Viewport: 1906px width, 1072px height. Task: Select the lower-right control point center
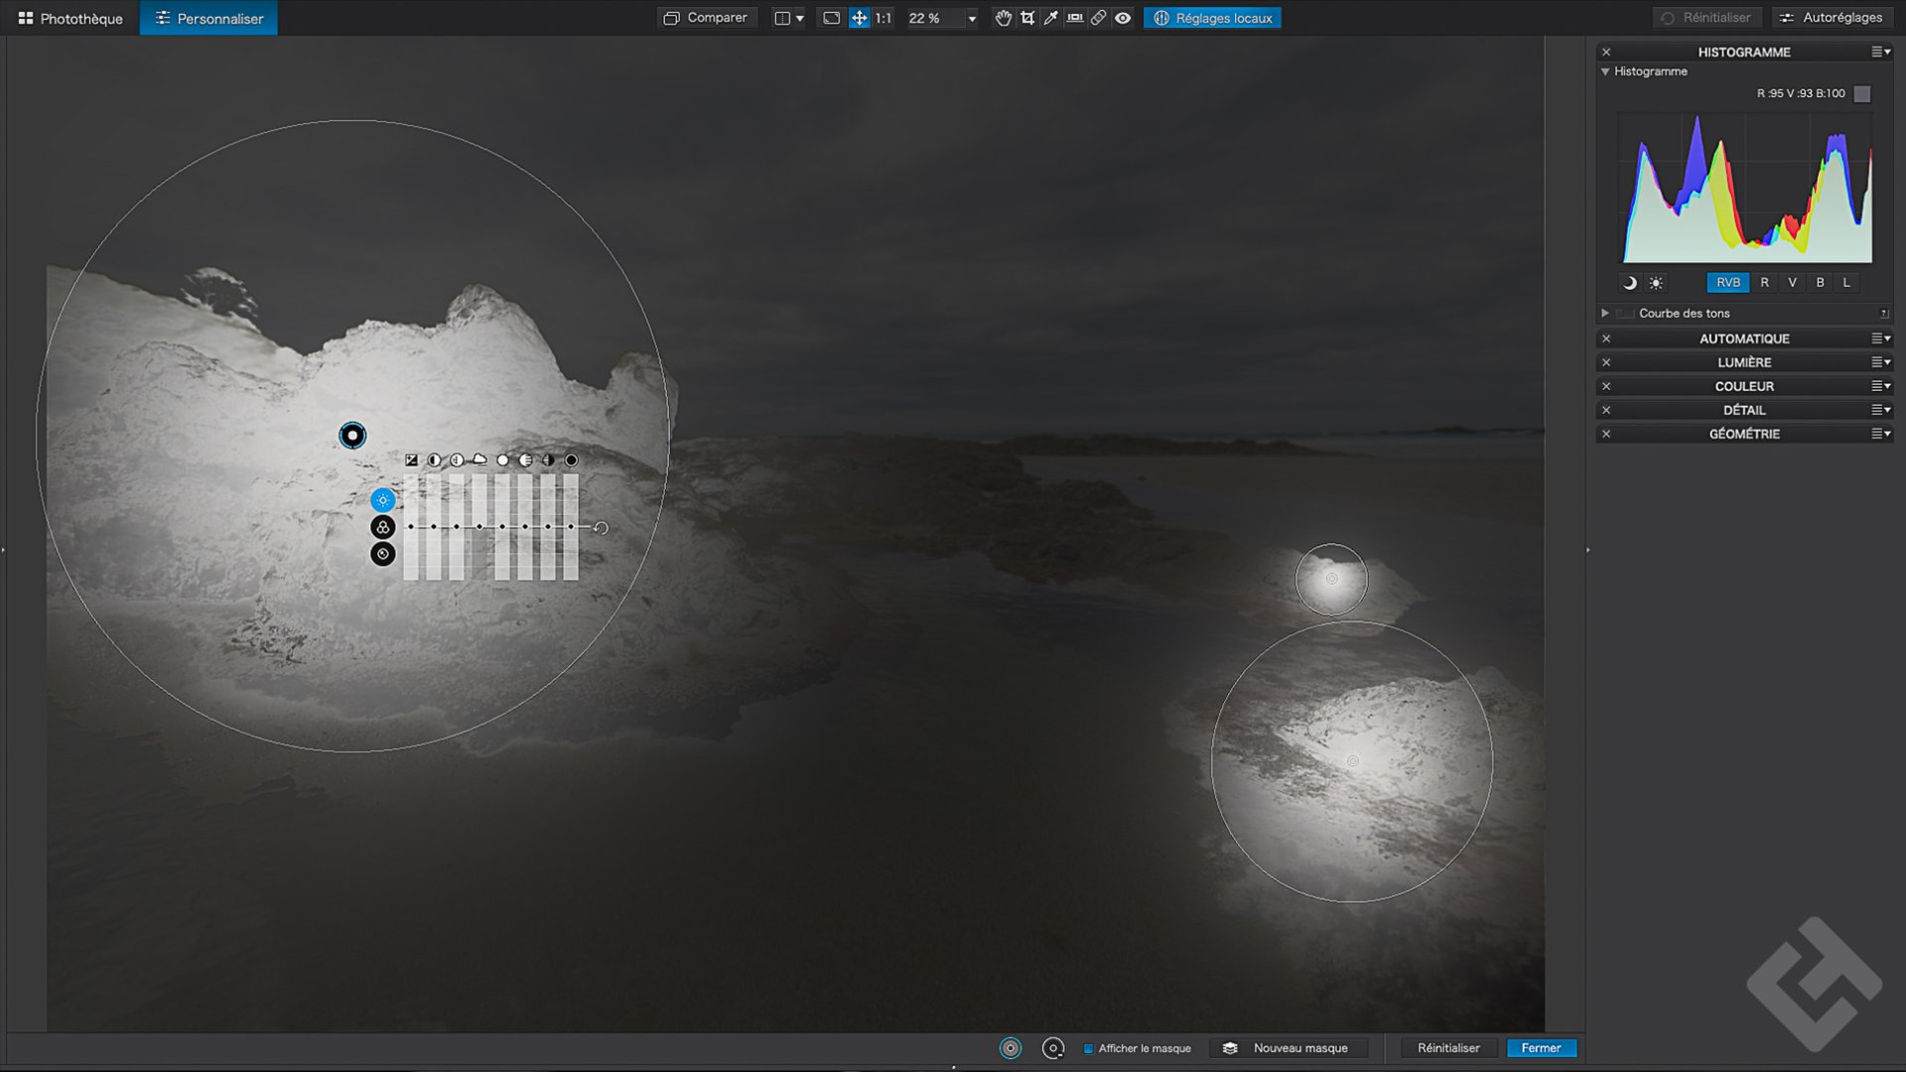click(x=1352, y=761)
